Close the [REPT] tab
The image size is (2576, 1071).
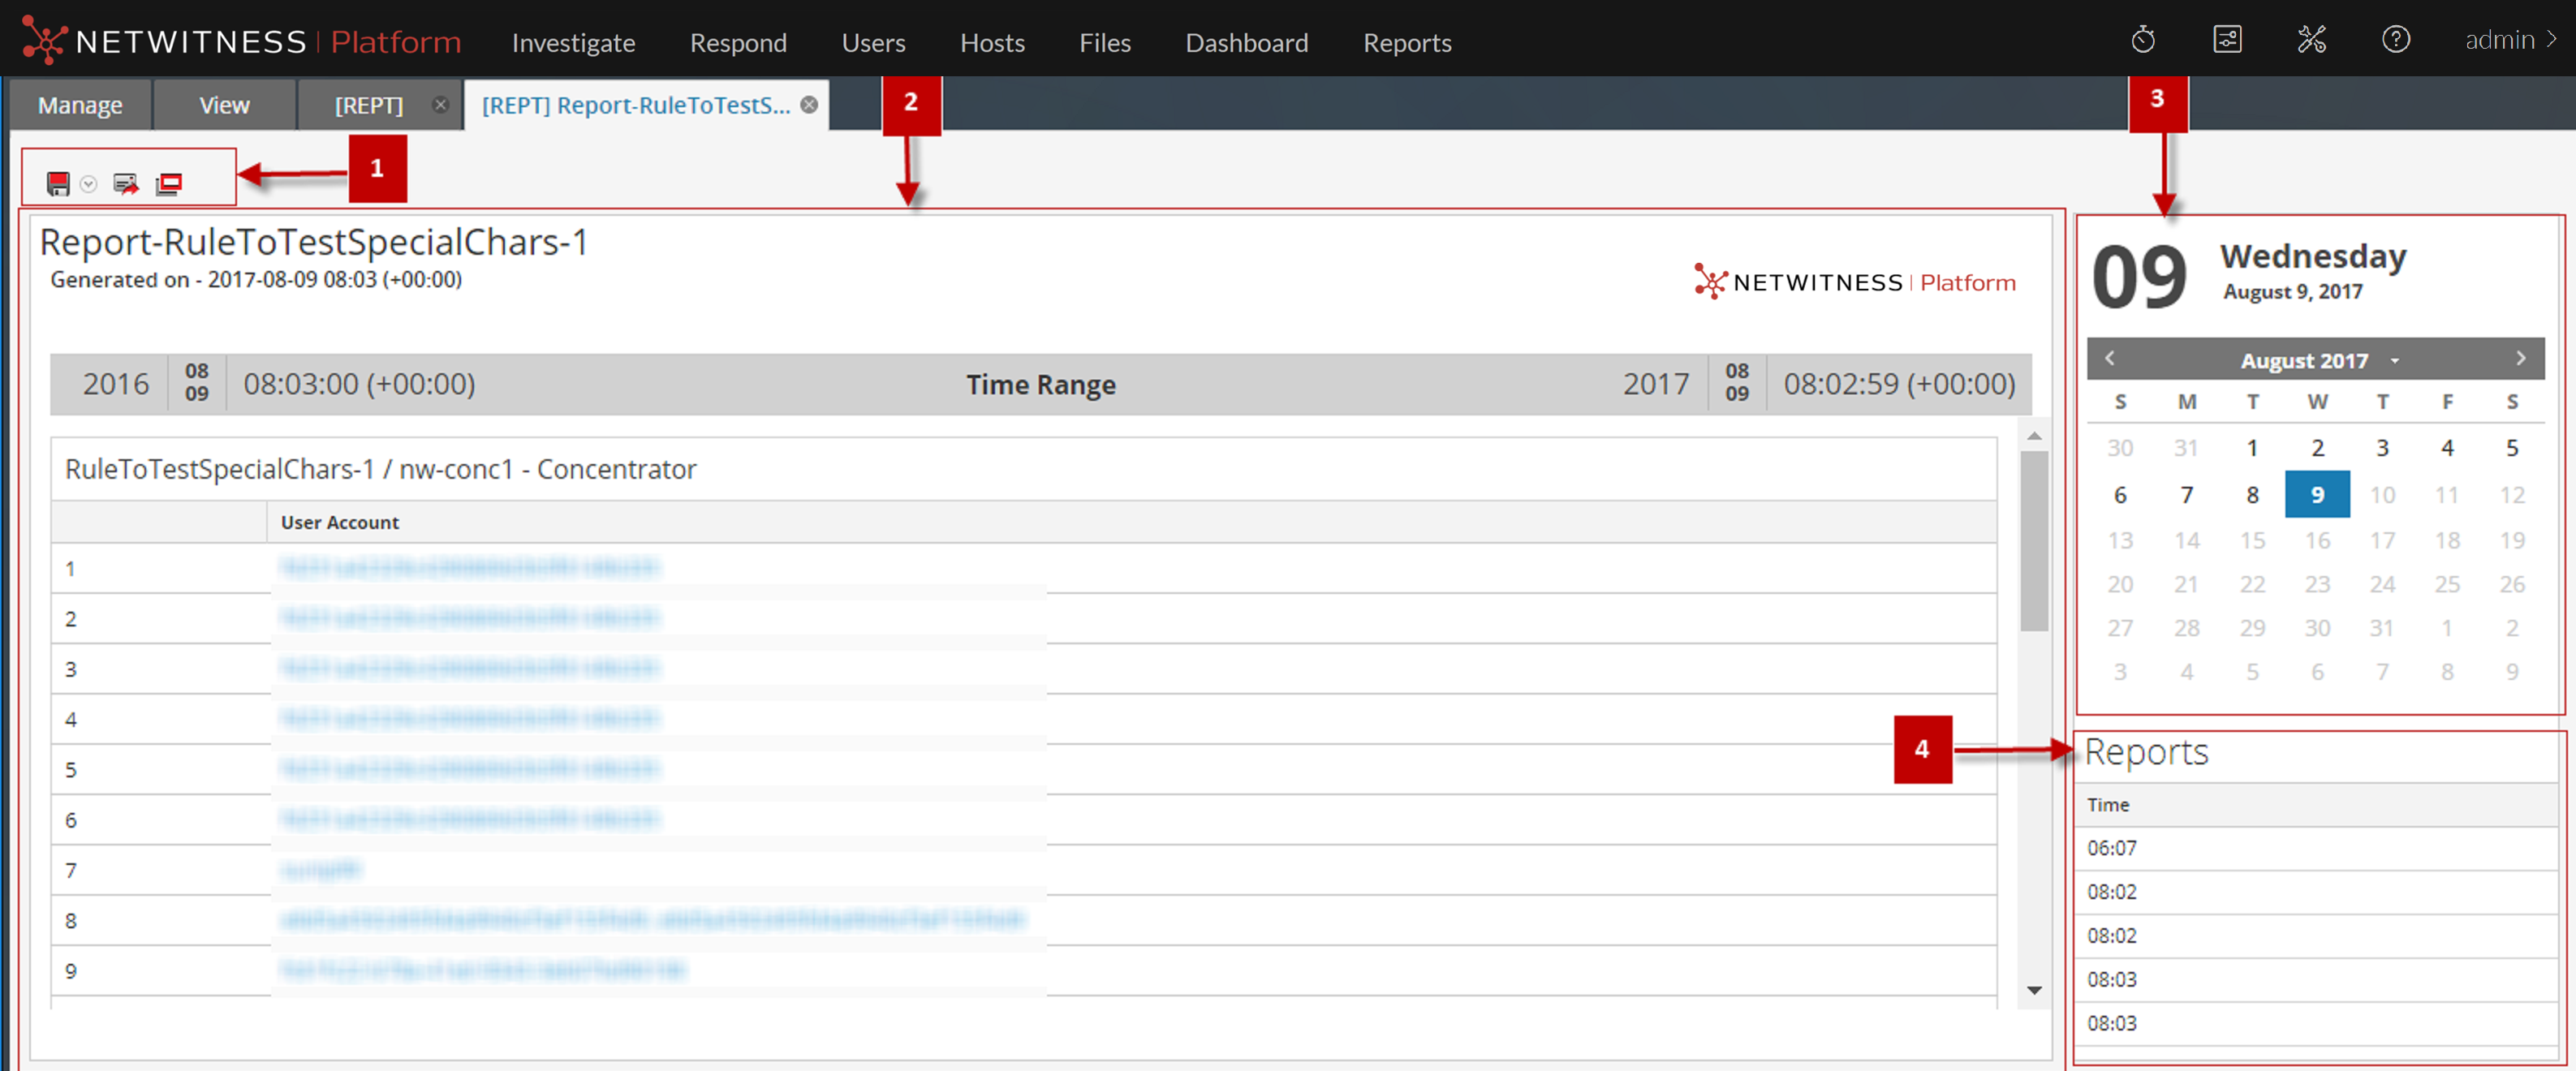(440, 105)
